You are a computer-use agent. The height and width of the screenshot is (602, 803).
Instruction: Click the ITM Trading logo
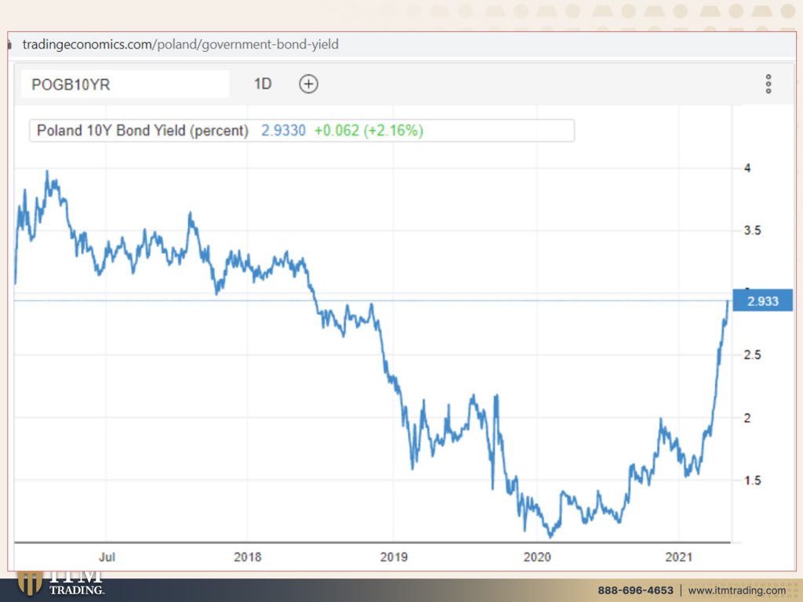point(61,583)
